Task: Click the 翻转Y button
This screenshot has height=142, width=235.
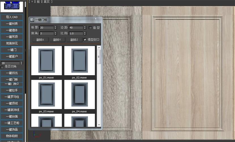Action: click(x=57, y=40)
